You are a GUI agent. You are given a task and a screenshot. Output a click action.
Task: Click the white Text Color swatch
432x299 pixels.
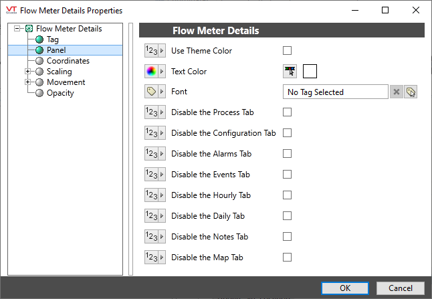(310, 72)
